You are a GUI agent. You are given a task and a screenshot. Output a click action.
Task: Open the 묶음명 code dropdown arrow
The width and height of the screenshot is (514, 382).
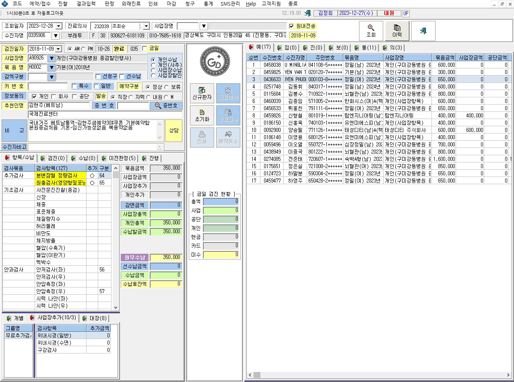(x=51, y=67)
